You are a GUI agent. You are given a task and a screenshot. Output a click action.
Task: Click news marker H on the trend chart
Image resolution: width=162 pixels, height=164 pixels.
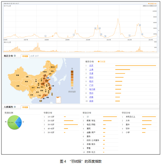click(95, 28)
